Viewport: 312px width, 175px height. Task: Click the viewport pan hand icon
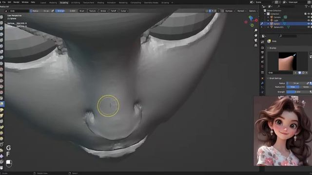tap(255, 35)
